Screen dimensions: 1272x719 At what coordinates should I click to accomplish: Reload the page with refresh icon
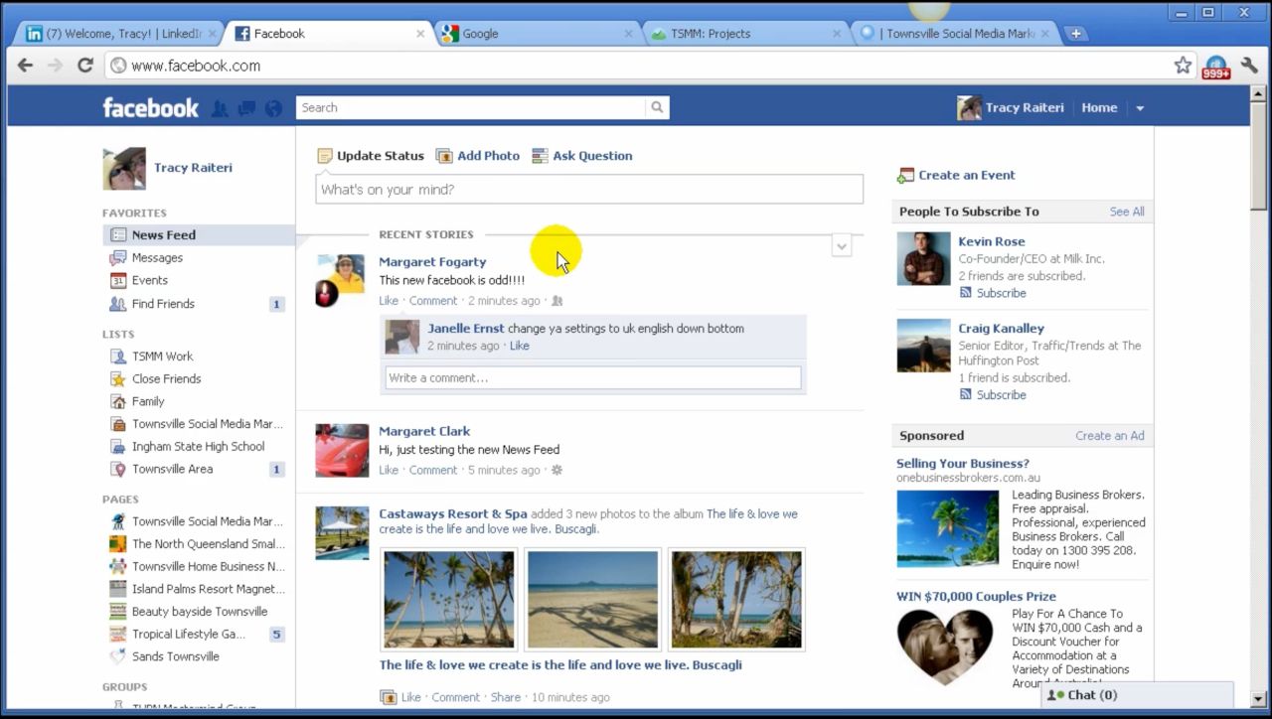85,66
